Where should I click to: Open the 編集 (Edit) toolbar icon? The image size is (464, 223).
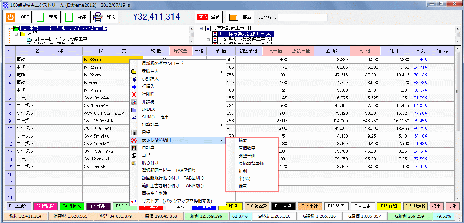point(71,17)
